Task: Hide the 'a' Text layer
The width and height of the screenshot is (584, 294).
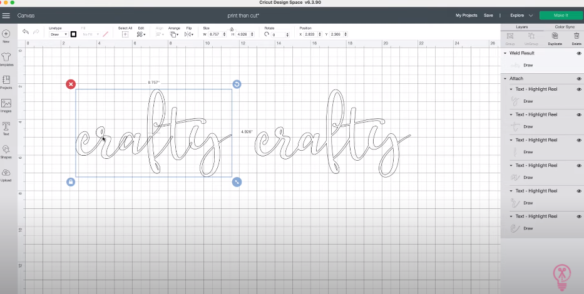Action: (579, 166)
